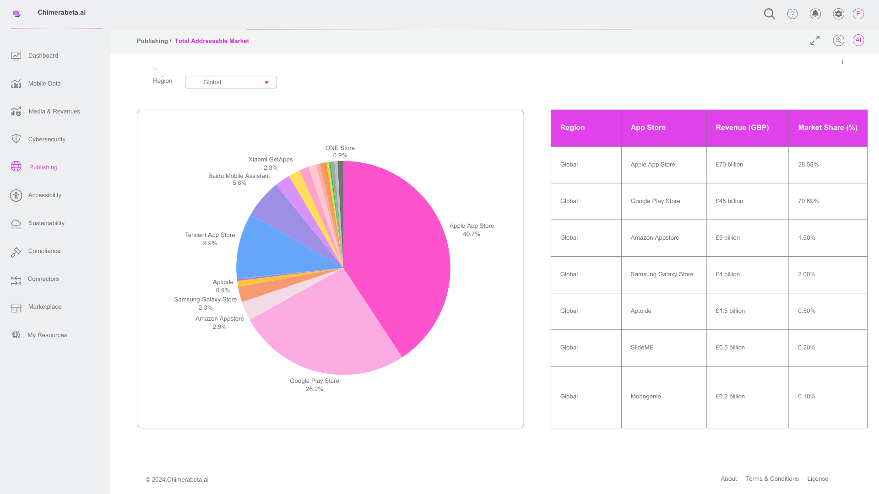Go to Dashboard in sidebar
This screenshot has height=494, width=879.
pos(43,56)
